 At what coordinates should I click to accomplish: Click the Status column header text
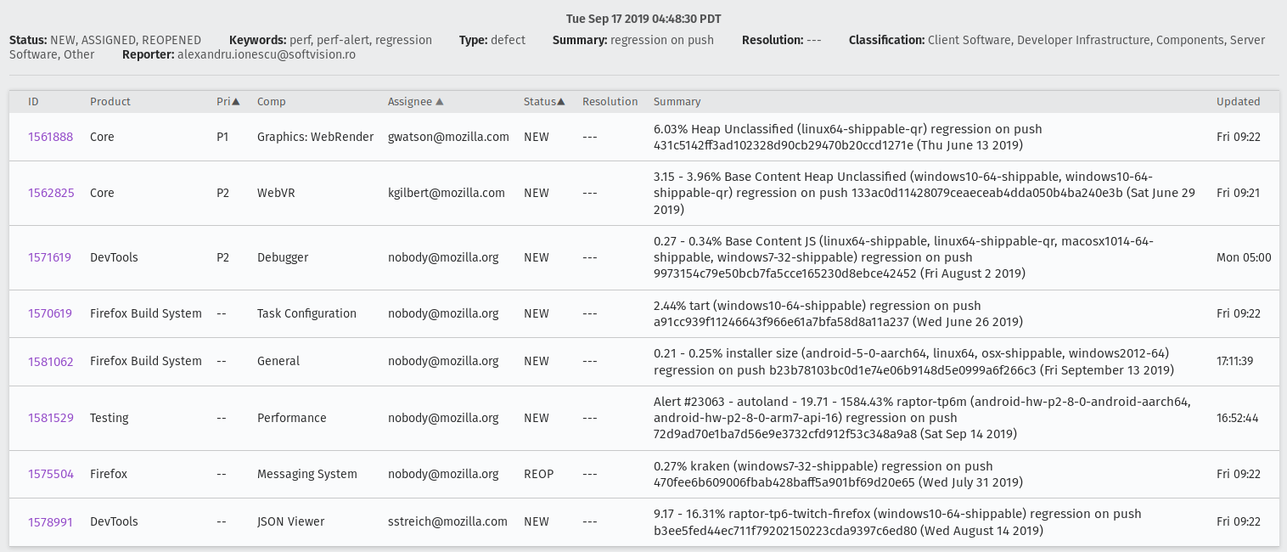(x=539, y=102)
